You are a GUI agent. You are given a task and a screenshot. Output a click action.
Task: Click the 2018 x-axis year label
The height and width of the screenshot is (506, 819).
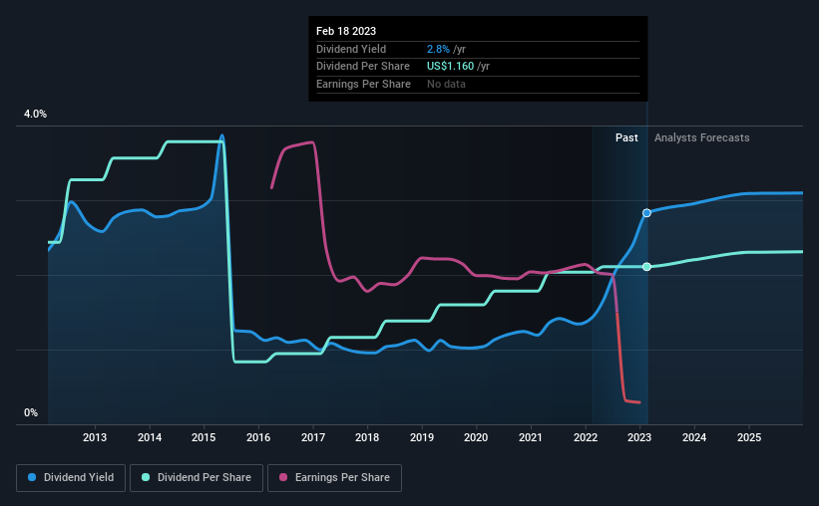coord(367,437)
